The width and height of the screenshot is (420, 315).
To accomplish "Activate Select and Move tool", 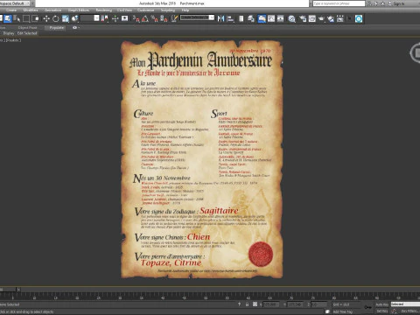I will 46,18.
